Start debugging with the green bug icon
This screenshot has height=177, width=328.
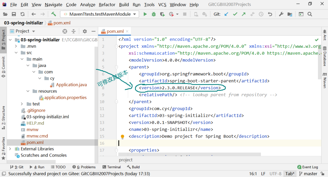(x=154, y=14)
